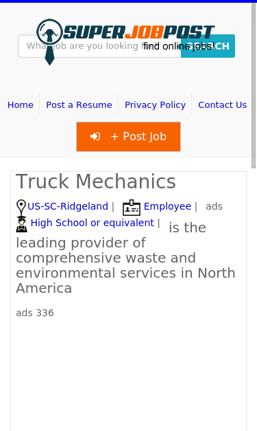The image size is (257, 431).
Task: Click the sign-in arrow icon on Post Job
Action: (x=95, y=136)
